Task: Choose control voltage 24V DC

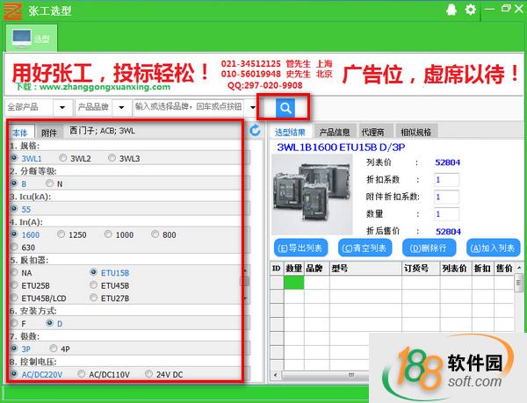Action: [148, 373]
